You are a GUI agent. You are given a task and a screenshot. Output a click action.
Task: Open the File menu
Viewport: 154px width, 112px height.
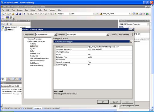(x=3, y=10)
